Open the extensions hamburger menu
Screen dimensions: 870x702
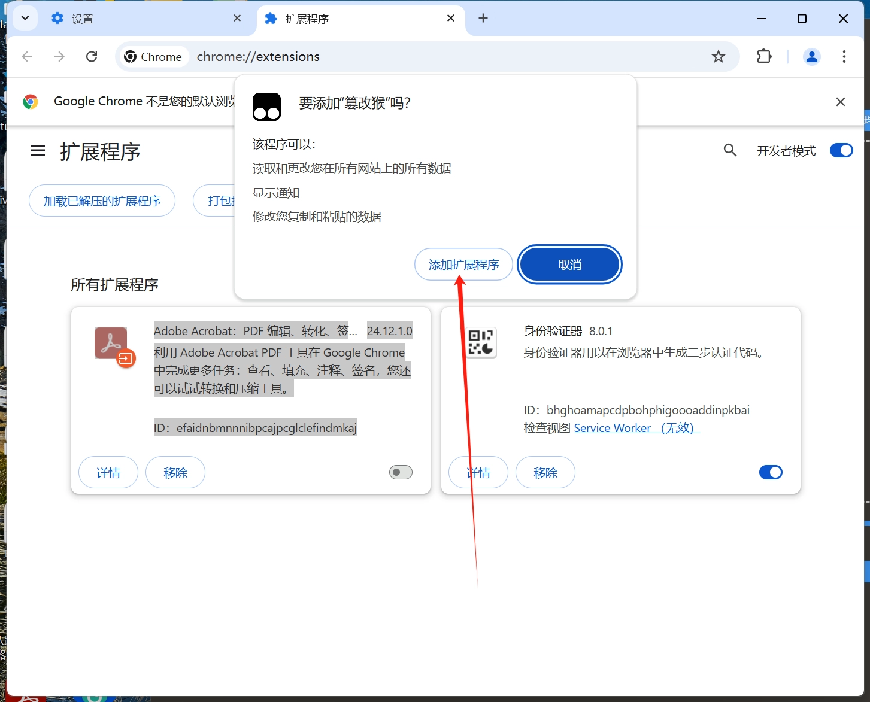[38, 150]
